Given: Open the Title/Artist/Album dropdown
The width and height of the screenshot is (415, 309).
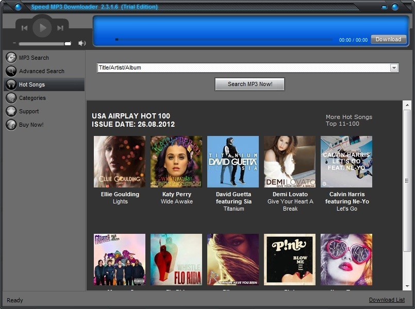Looking at the screenshot, I should 394,67.
